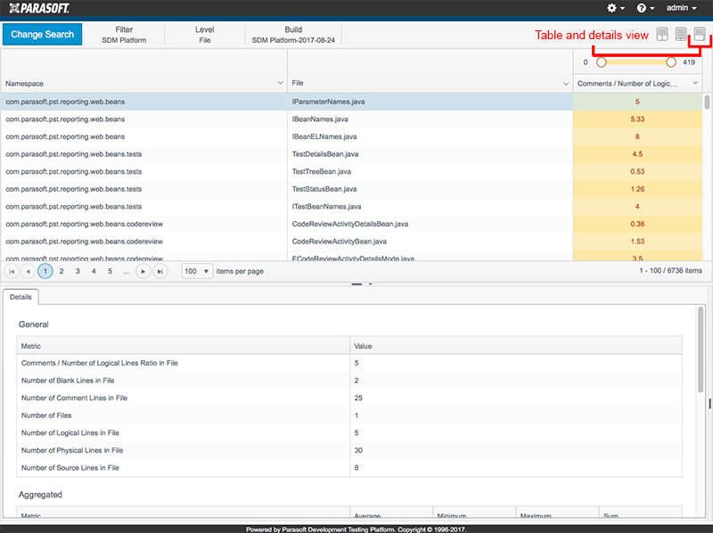The height and width of the screenshot is (533, 713).
Task: Click Number of Logical Lines in File metric
Action: 70,433
